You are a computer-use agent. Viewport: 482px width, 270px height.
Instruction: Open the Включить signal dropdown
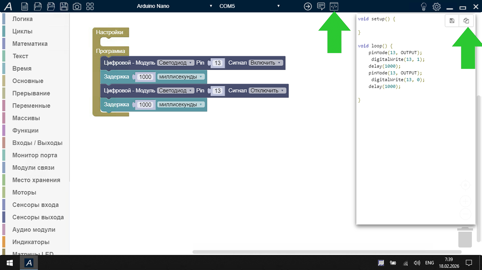tap(266, 63)
